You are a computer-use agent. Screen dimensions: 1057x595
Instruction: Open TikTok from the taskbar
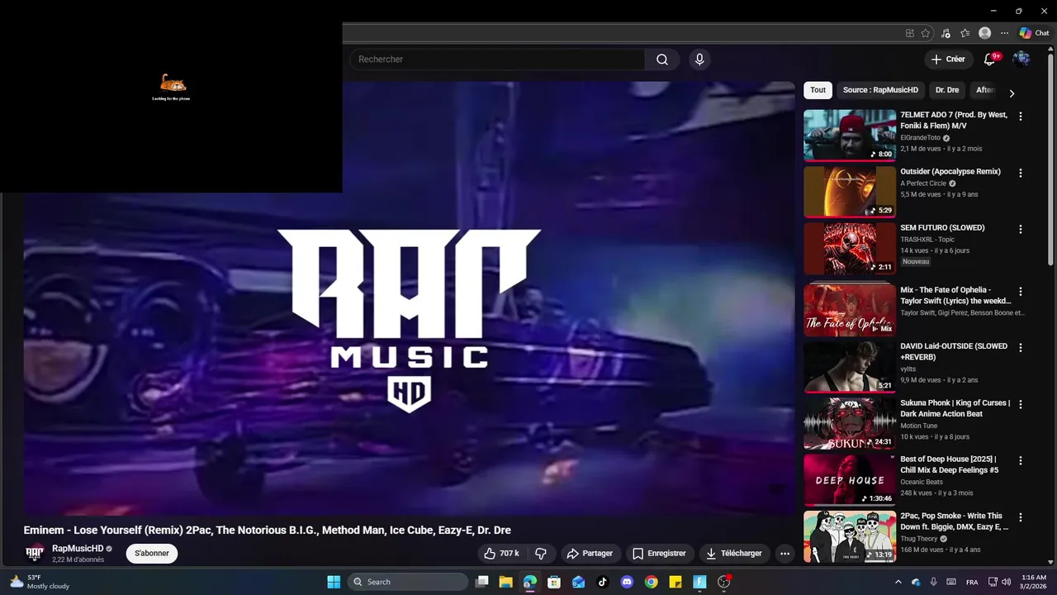click(x=603, y=582)
